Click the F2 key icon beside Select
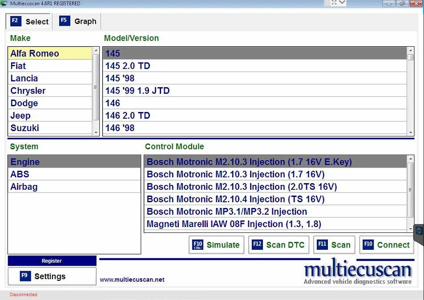 coord(16,21)
